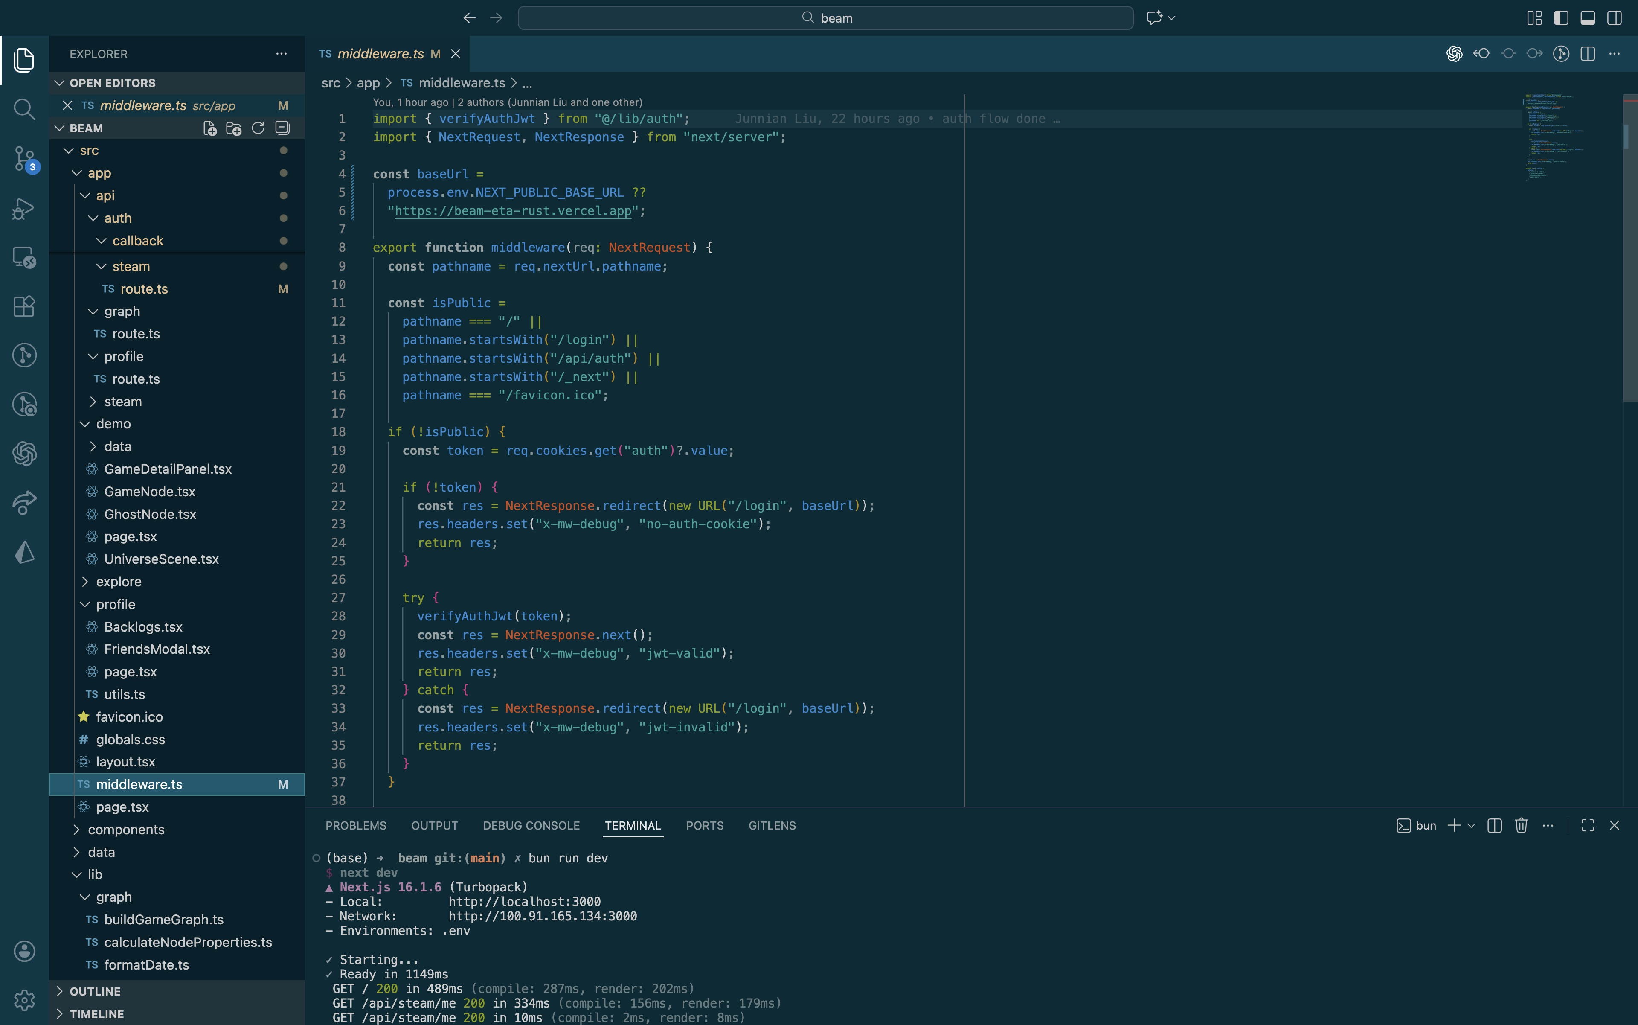Expand the components folder

pyautogui.click(x=126, y=829)
